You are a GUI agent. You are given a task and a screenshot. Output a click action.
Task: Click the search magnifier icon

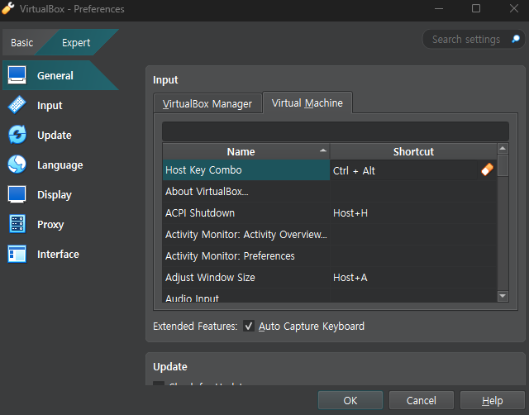(516, 39)
